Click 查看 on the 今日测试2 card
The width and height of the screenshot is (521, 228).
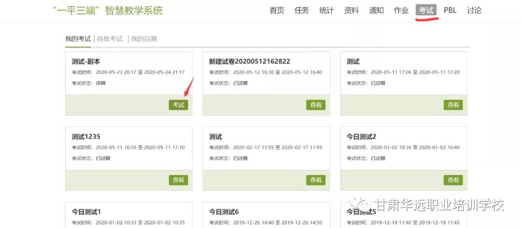point(453,180)
